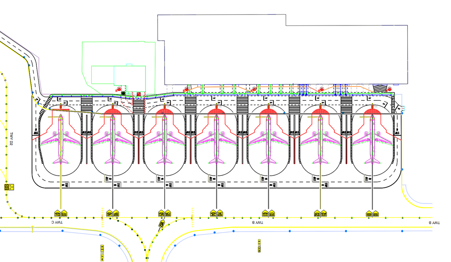This screenshot has height=262, width=451.
Task: Select the aircraft parked on stand 07
Action: 61,139
